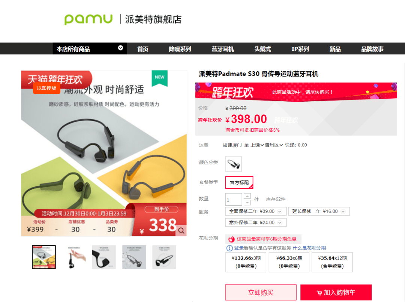Screen dimensions: 405x302
Task: Open the 全面保修二年 service dropdown
Action: [256, 211]
